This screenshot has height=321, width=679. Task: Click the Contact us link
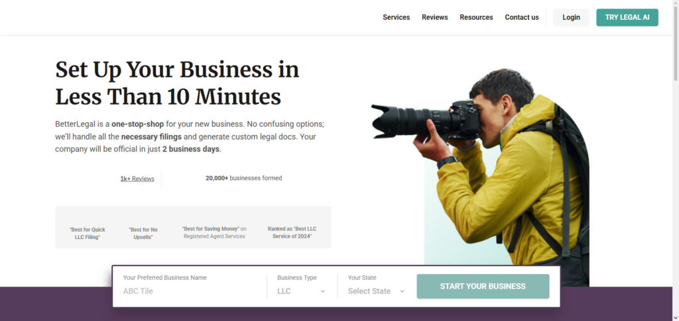[521, 17]
